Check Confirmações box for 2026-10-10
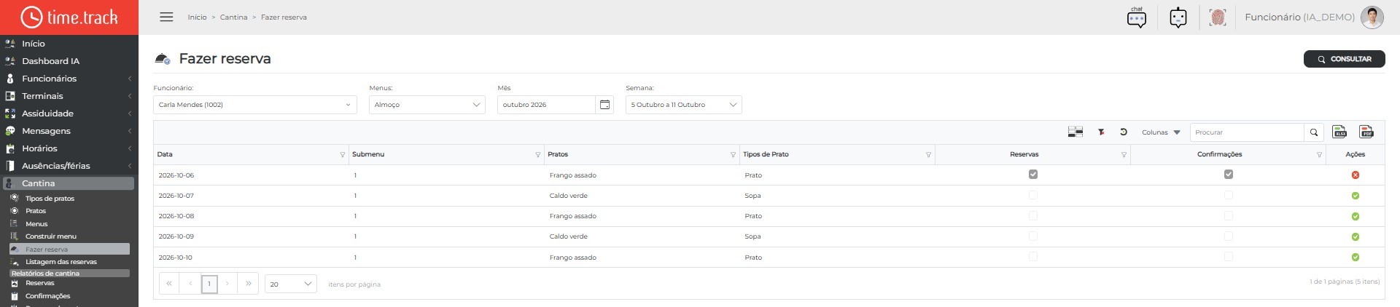The image size is (1400, 307). tap(1228, 256)
